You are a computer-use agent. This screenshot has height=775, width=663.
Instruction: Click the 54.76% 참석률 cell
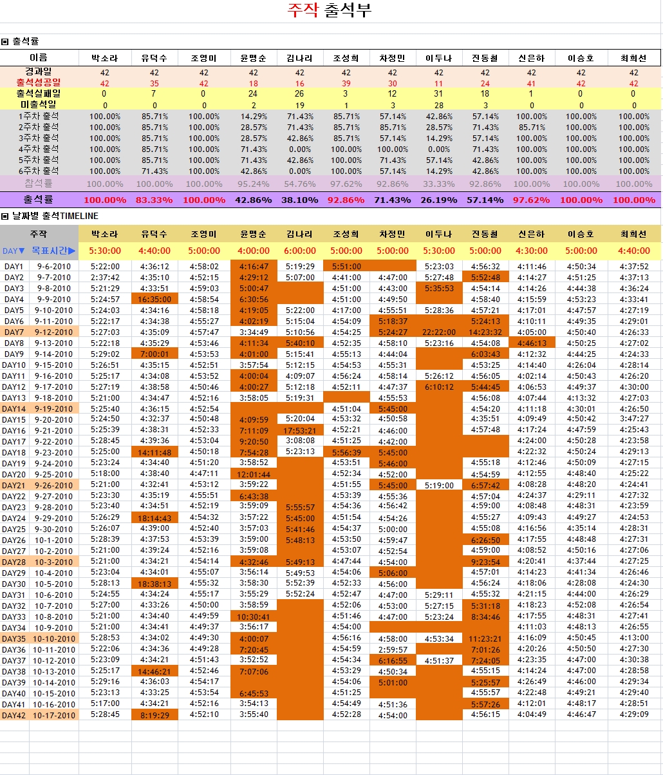tap(300, 184)
